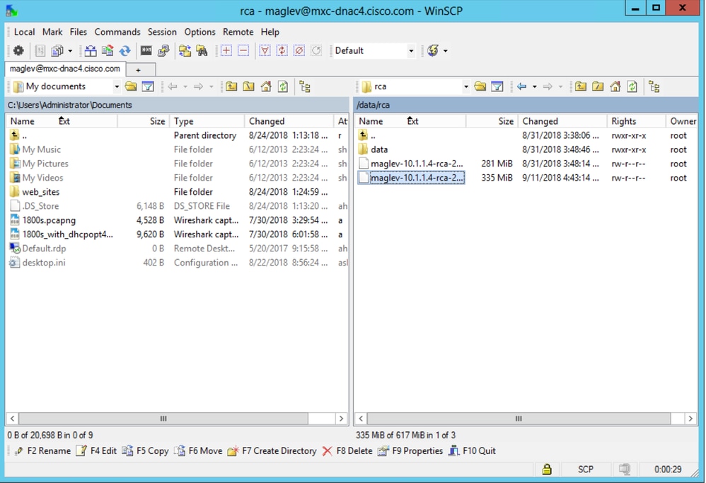Sort local panel by Changed column

pyautogui.click(x=289, y=121)
